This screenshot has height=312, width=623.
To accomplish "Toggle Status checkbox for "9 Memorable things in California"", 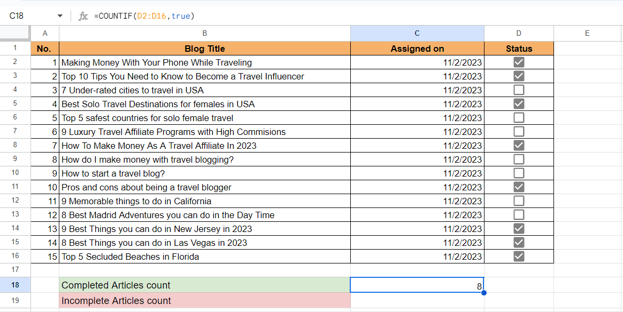I will point(518,201).
